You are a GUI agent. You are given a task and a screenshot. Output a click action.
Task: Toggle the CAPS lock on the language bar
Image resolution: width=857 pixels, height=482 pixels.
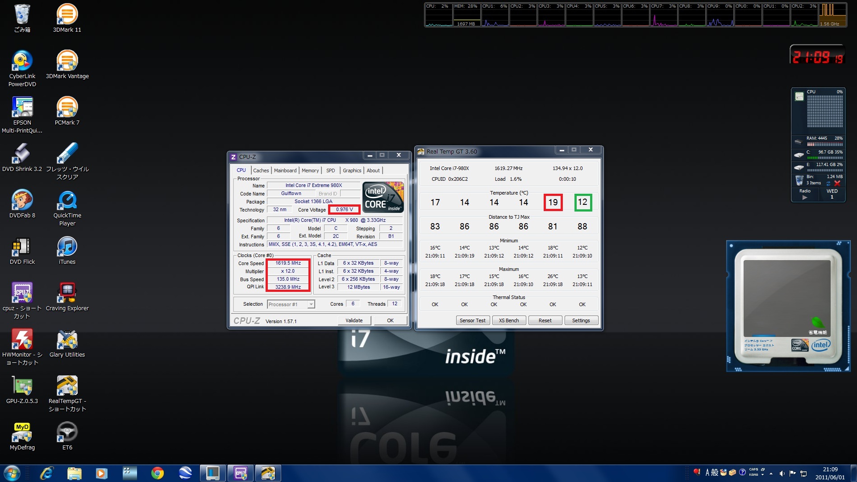click(x=753, y=470)
